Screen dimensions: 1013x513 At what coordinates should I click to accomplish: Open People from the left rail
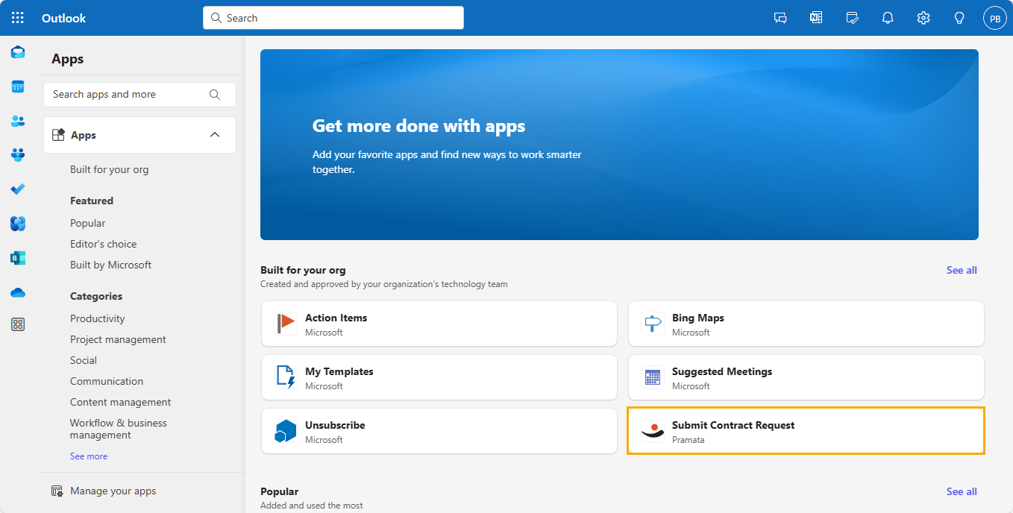[18, 121]
